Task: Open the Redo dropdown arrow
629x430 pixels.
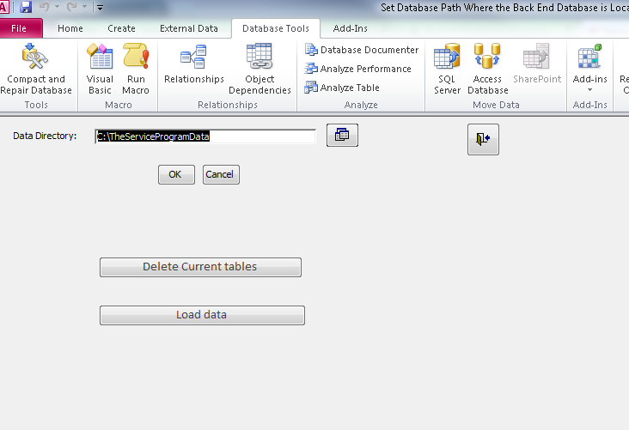Action: pos(84,7)
